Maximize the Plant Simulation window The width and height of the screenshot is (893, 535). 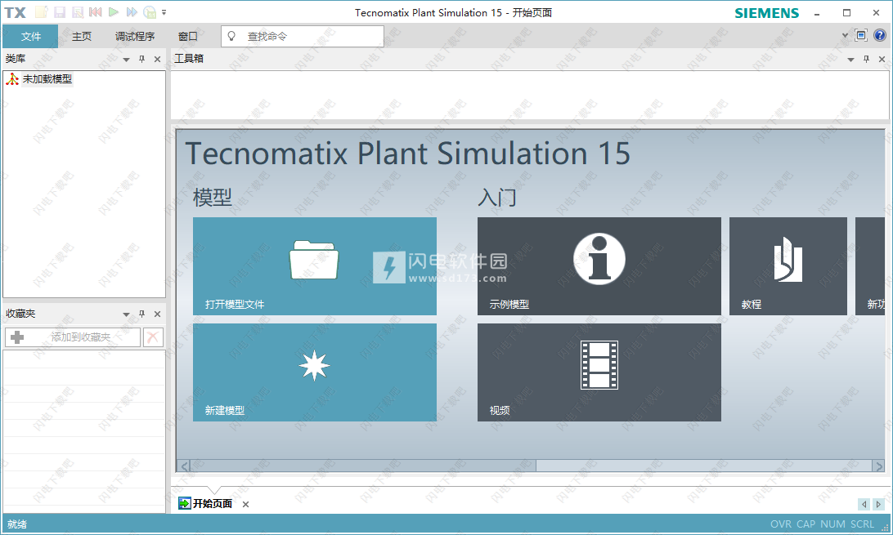coord(847,13)
